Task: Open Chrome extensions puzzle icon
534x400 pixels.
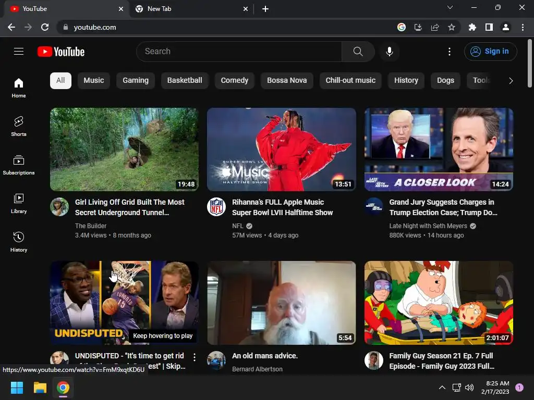Action: pos(472,27)
